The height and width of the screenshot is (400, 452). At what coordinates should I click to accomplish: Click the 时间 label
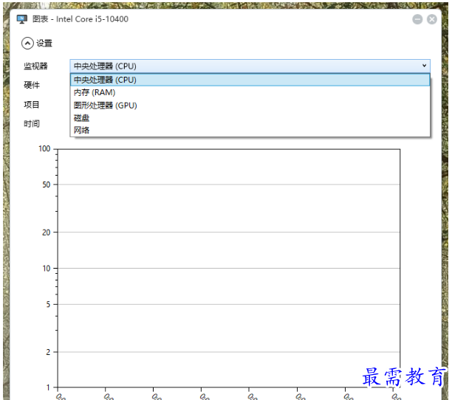coord(32,123)
